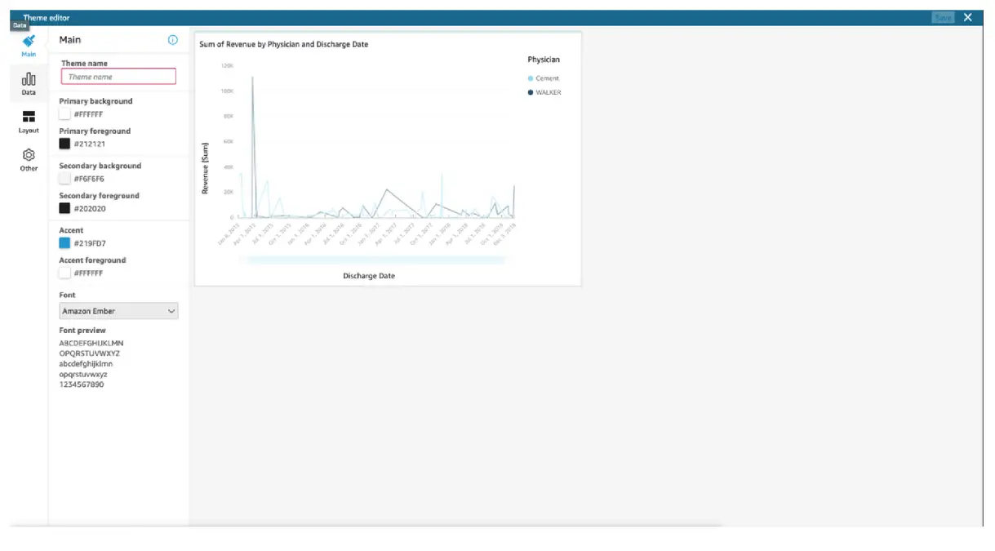Click the #219FD7 accent hex value
This screenshot has width=995, height=551.
(90, 243)
